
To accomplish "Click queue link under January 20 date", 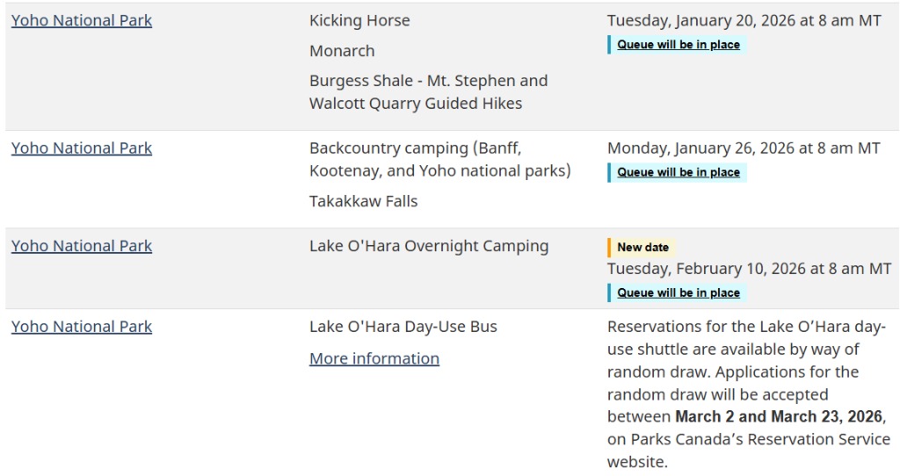I will pos(679,45).
